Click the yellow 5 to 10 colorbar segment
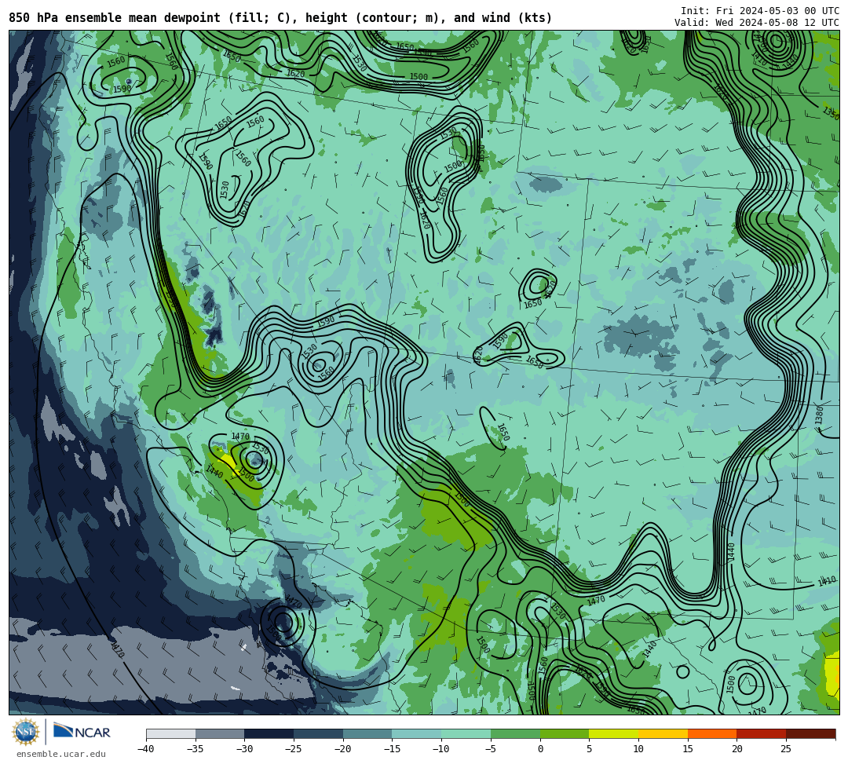The width and height of the screenshot is (848, 764). (614, 733)
